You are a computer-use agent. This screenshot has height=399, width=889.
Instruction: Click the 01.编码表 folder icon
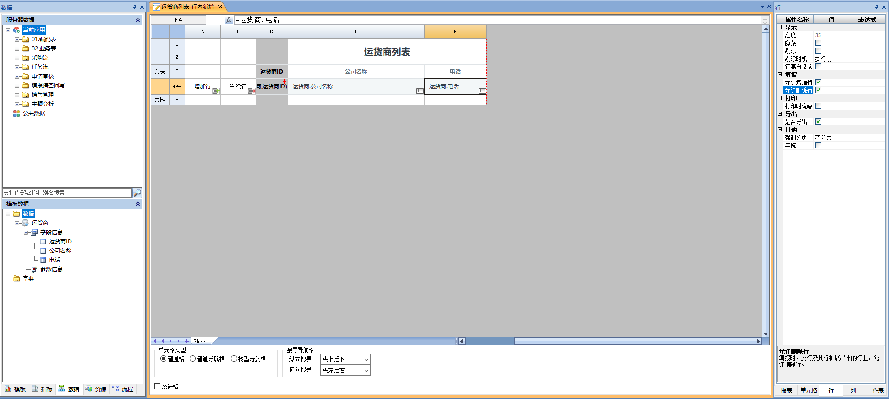point(26,39)
